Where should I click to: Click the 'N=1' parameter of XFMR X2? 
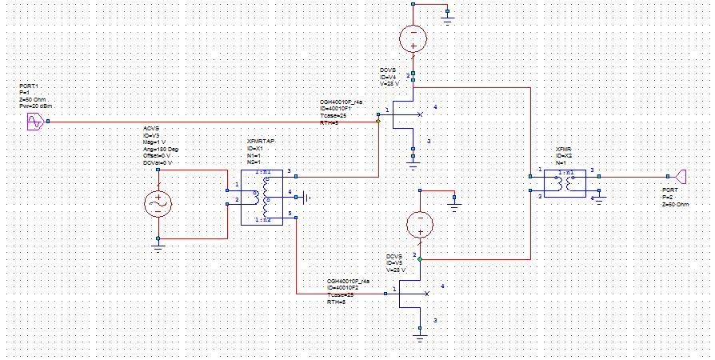pyautogui.click(x=561, y=163)
